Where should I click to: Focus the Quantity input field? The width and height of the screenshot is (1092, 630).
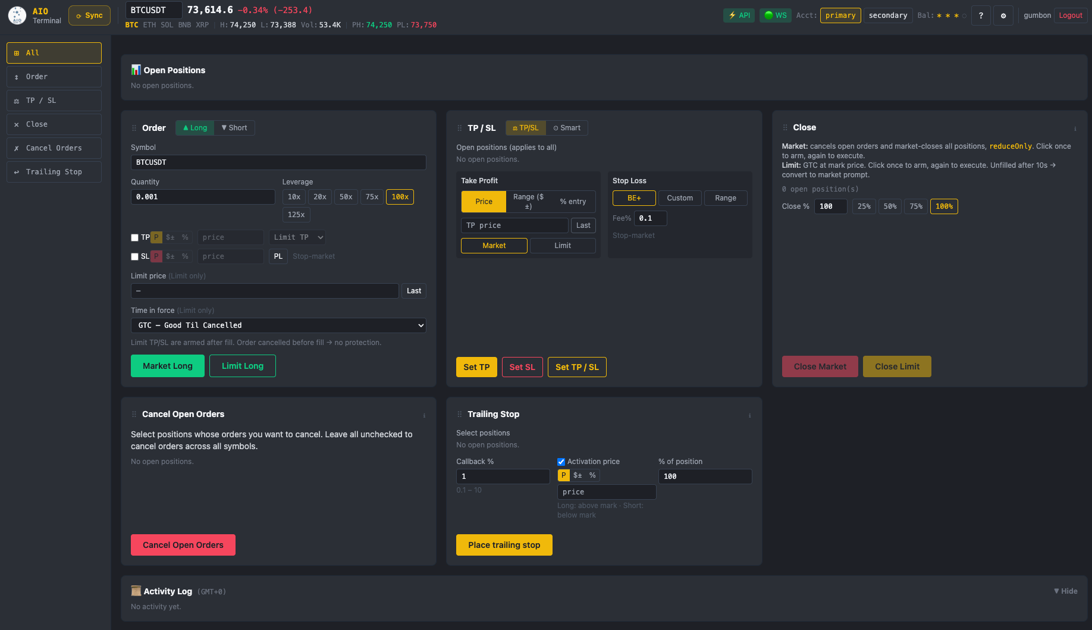(203, 197)
